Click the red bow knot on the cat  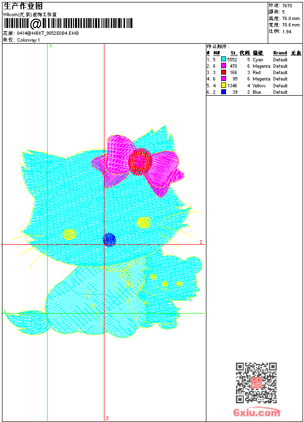(140, 161)
